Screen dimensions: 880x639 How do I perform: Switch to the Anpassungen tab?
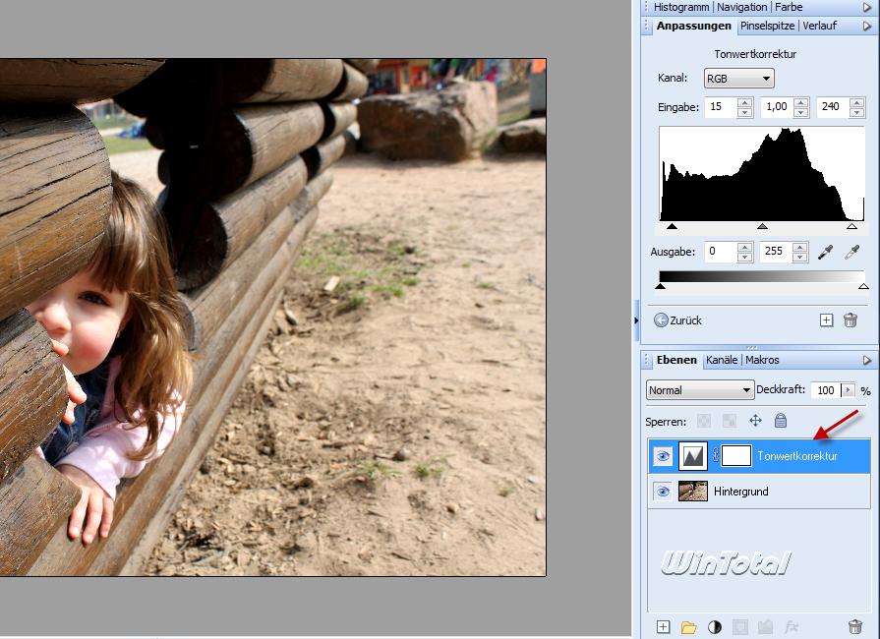[x=693, y=26]
